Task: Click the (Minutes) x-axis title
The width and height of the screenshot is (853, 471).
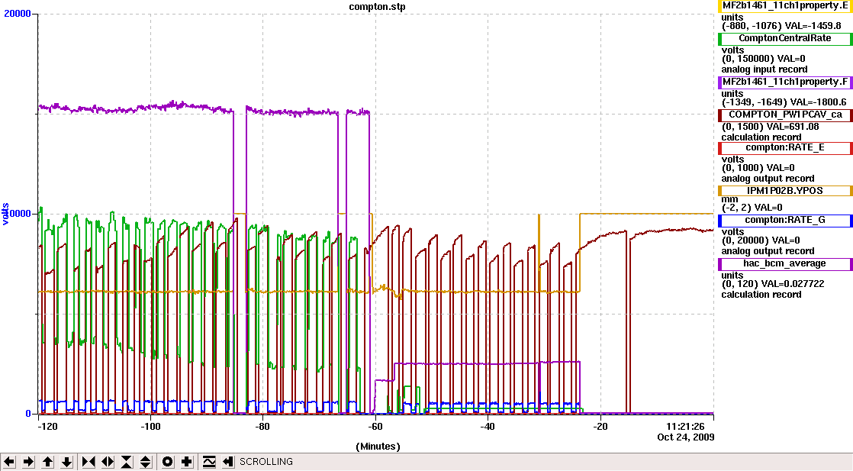Action: 378,447
